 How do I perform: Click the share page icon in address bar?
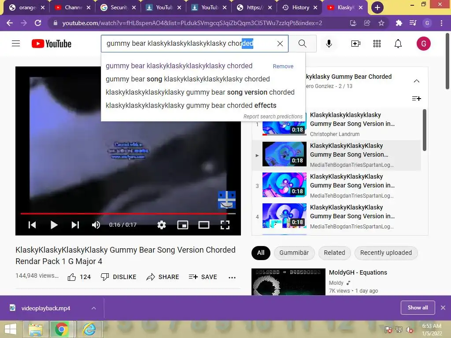(367, 23)
